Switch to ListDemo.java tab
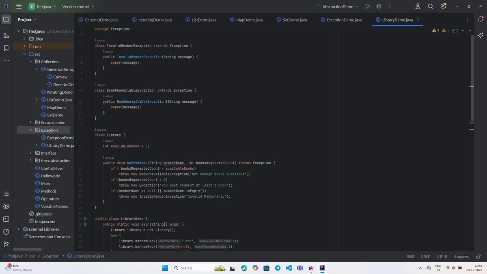Image resolution: width=487 pixels, height=274 pixels. point(200,19)
